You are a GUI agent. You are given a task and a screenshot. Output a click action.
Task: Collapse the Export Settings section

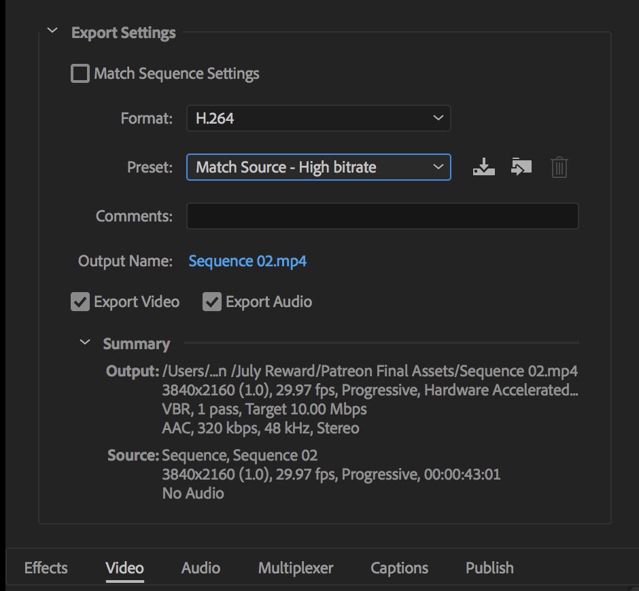click(x=52, y=31)
